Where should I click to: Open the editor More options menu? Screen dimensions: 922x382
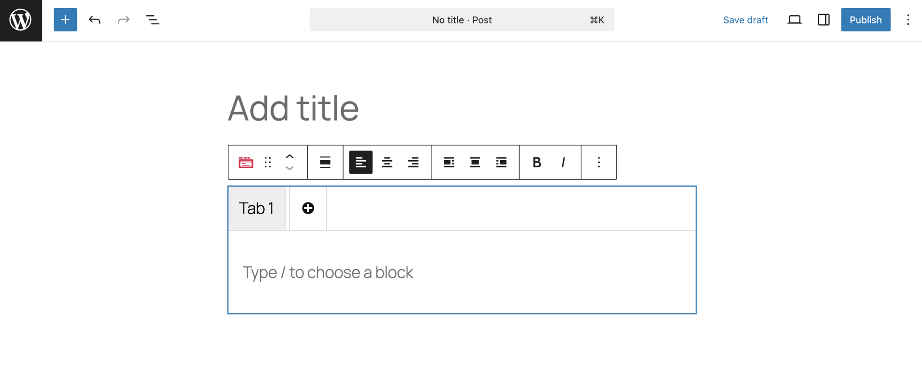tap(908, 20)
